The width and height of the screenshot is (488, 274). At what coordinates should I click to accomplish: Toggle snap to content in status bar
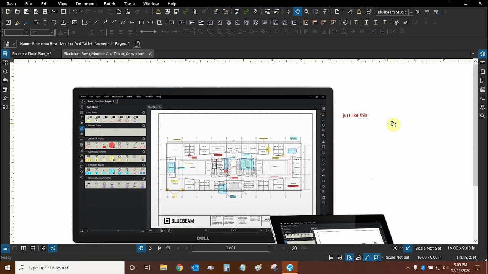tap(349, 258)
